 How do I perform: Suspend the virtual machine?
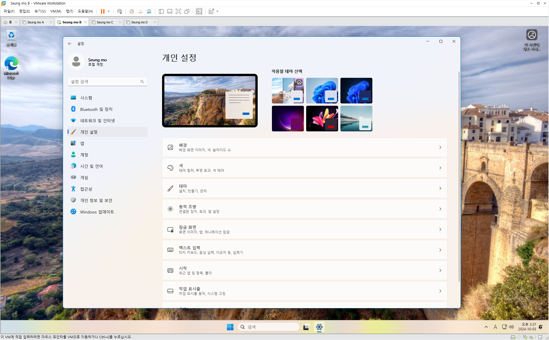(x=102, y=11)
